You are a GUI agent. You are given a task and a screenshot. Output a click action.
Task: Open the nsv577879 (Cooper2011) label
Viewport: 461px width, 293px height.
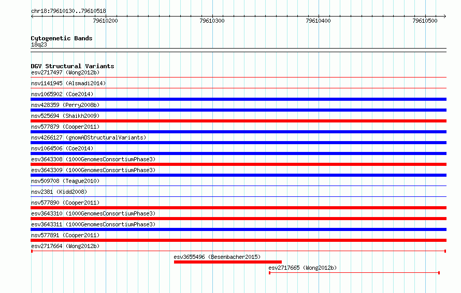coord(65,127)
